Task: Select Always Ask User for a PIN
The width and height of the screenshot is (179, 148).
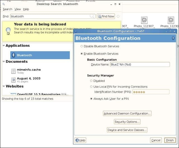Action: 91,99
